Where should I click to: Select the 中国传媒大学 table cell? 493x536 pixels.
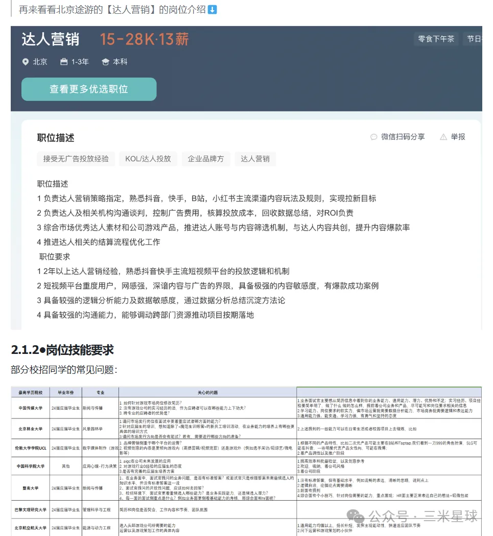click(31, 408)
